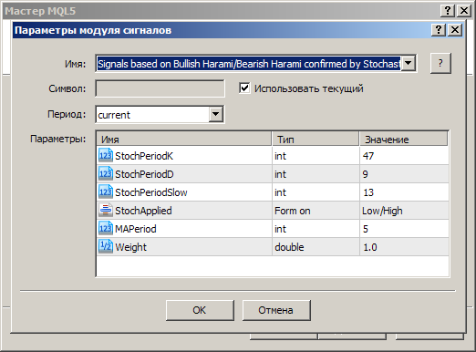
Task: Select the StochApplied parameter name
Action: click(x=143, y=211)
